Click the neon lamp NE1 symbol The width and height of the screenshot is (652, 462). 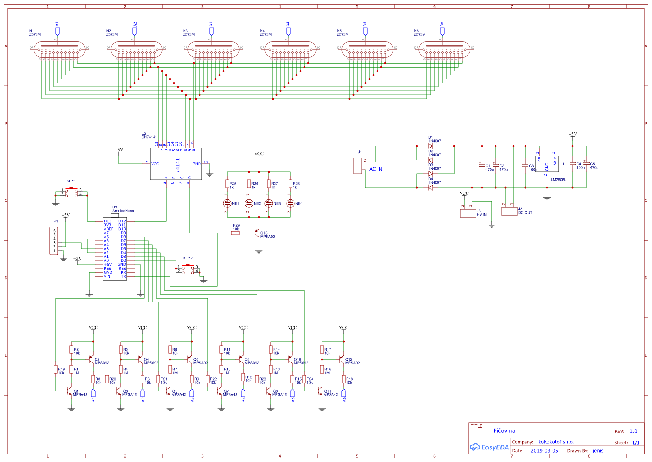pos(228,203)
